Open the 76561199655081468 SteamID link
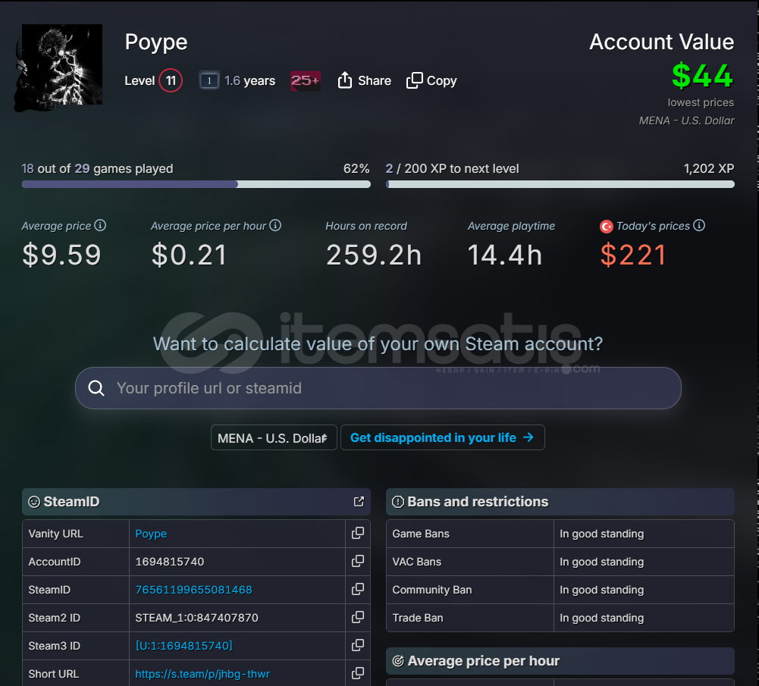Screen dimensions: 759x686 point(193,590)
